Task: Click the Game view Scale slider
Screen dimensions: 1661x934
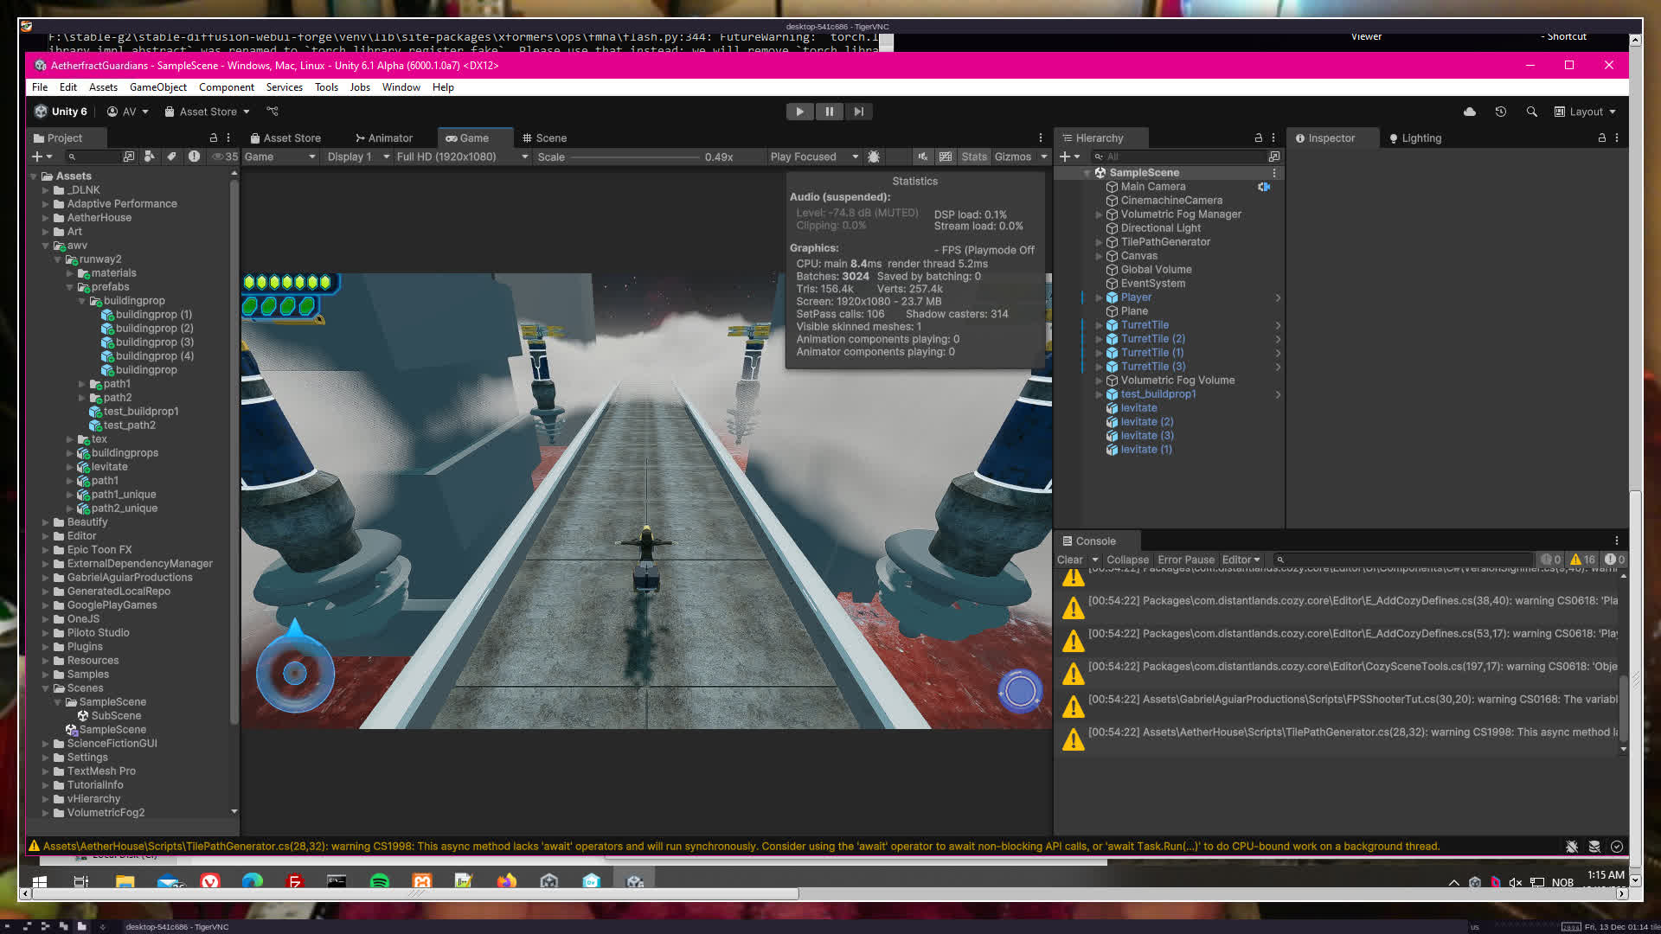Action: click(x=634, y=157)
